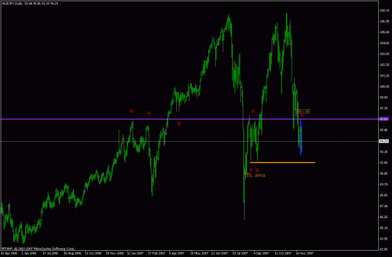Click the 13 Oct 2006 date label
The height and width of the screenshot is (257, 392).
click(93, 253)
